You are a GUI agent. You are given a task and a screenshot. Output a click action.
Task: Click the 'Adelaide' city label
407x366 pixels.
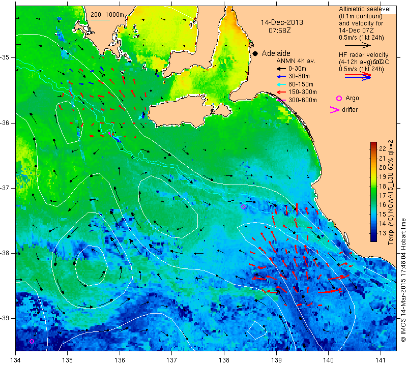pos(276,53)
